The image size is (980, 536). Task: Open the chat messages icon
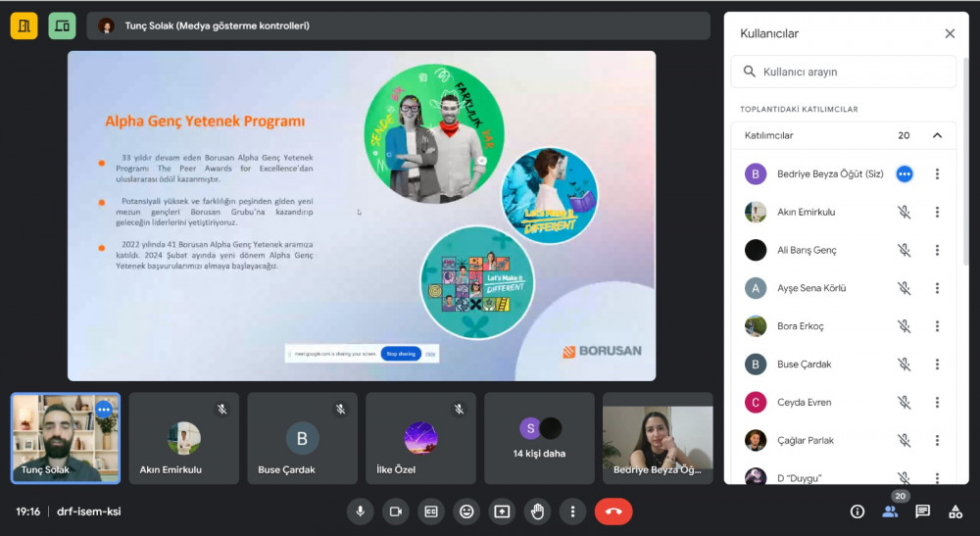[922, 512]
